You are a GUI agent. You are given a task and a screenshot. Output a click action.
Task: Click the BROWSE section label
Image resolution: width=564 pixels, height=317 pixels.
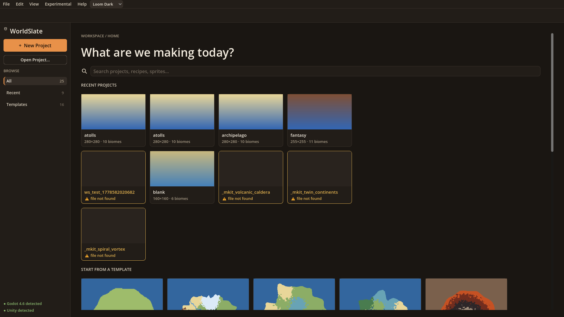click(x=11, y=71)
